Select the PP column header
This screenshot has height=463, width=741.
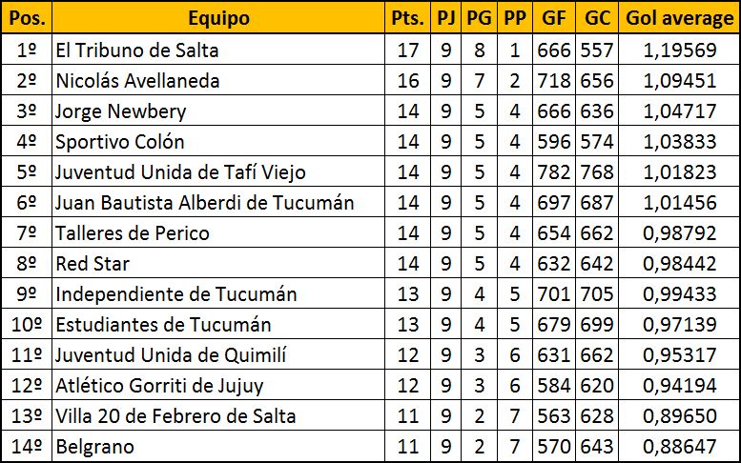(x=514, y=18)
